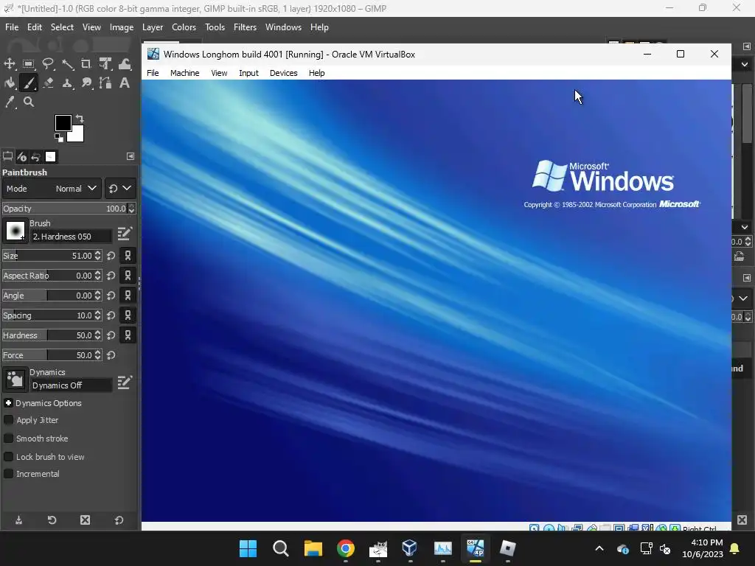Toggle link for brush Spacing
755x566 pixels.
pos(128,315)
